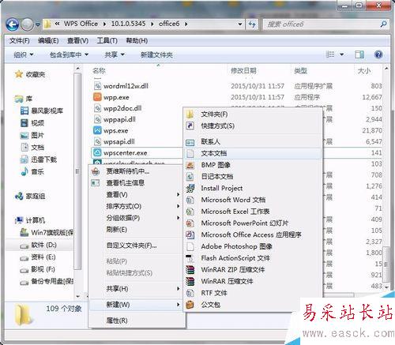Click the Flash ActionScript file icon
The image size is (395, 345).
190,258
